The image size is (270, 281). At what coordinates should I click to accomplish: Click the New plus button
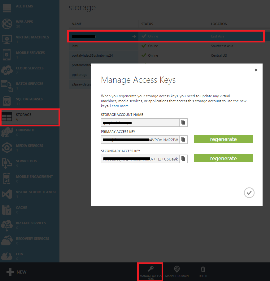click(x=17, y=272)
